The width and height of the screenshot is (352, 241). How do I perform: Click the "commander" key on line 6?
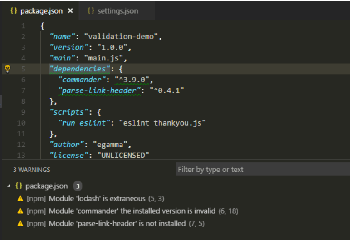pos(82,80)
